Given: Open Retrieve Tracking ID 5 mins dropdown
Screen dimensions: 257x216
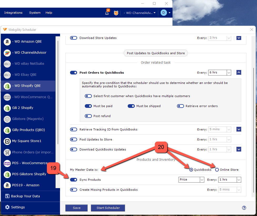Looking at the screenshot, I should (x=220, y=129).
